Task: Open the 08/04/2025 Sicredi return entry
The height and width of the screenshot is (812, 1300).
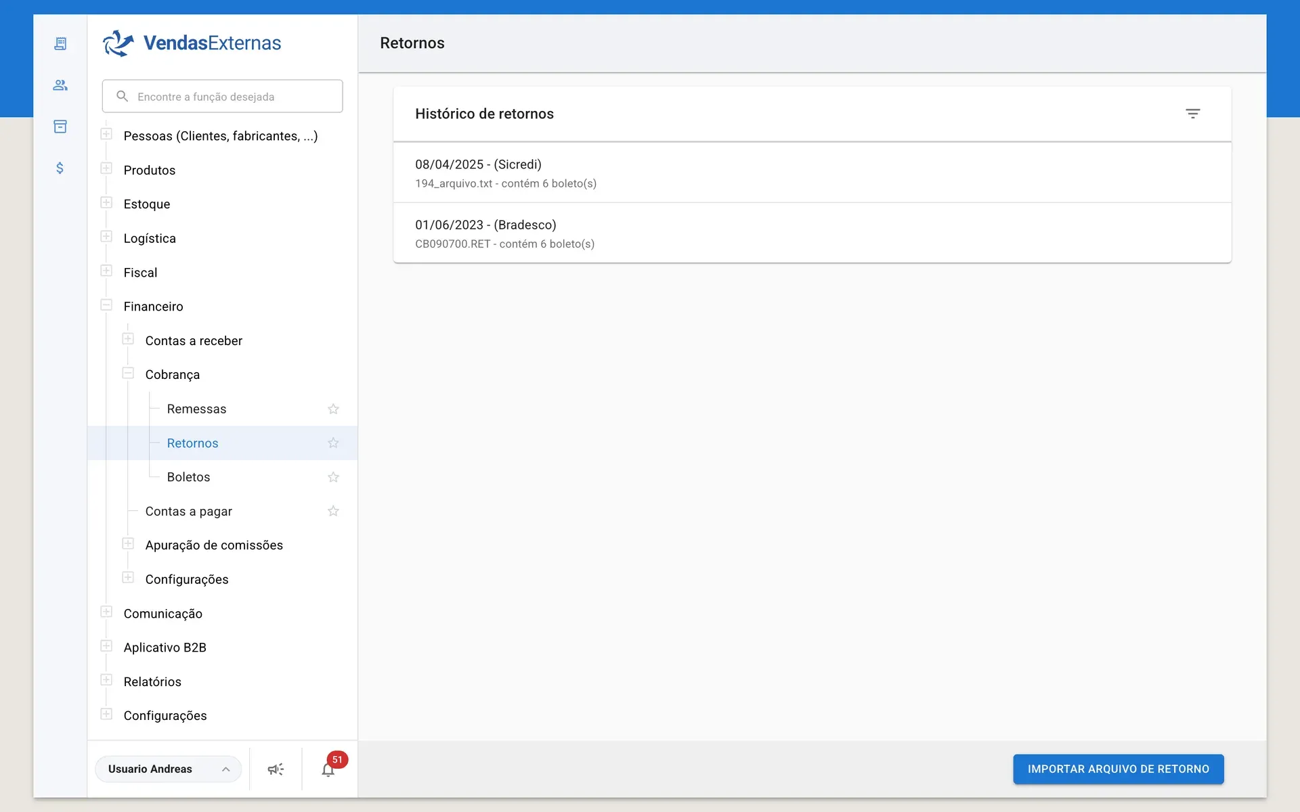Action: (812, 173)
